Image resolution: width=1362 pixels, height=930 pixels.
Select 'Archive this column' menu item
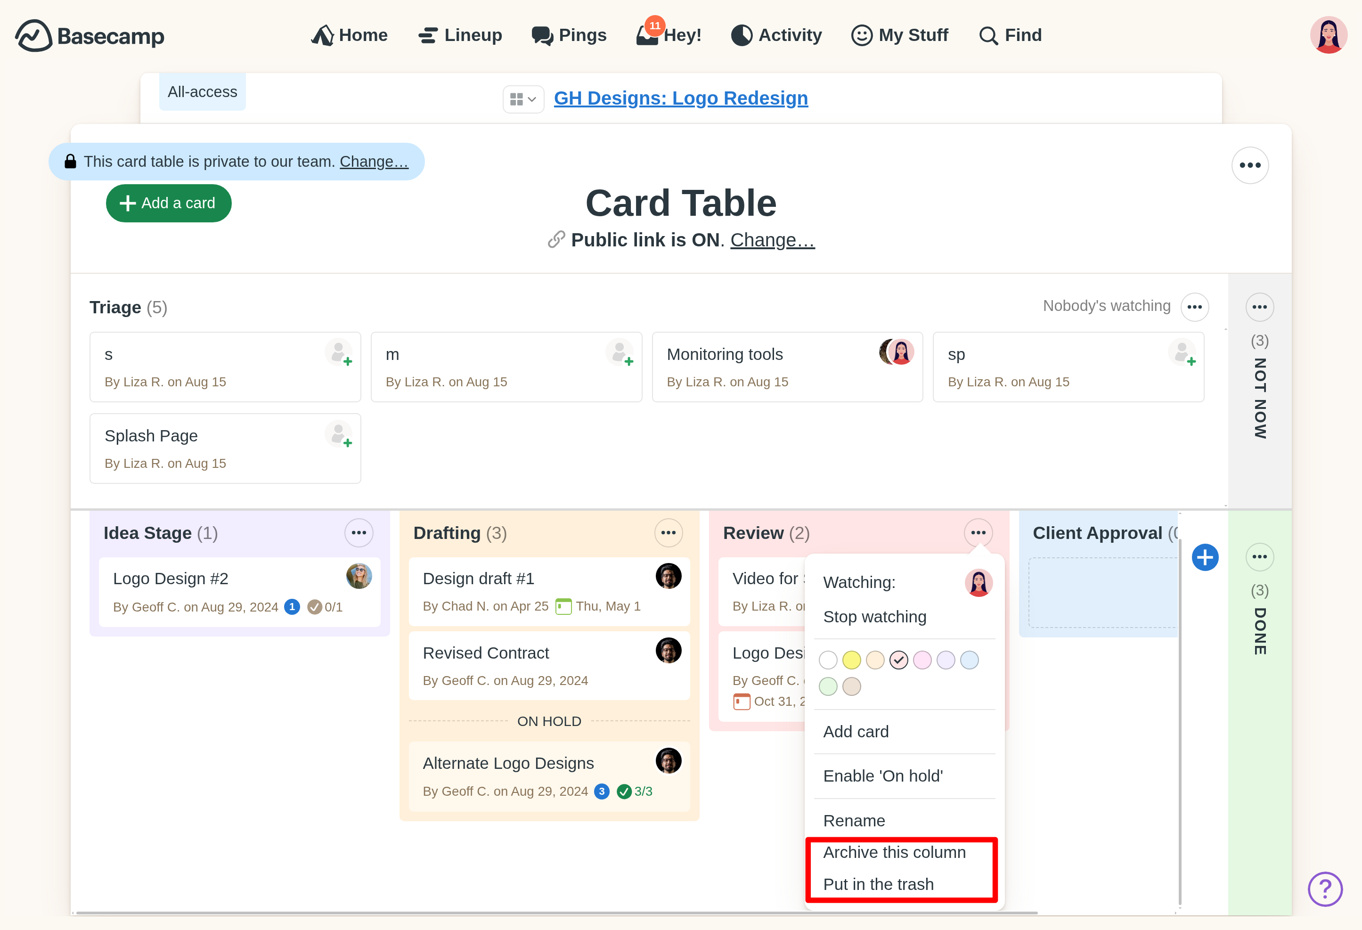click(x=894, y=852)
